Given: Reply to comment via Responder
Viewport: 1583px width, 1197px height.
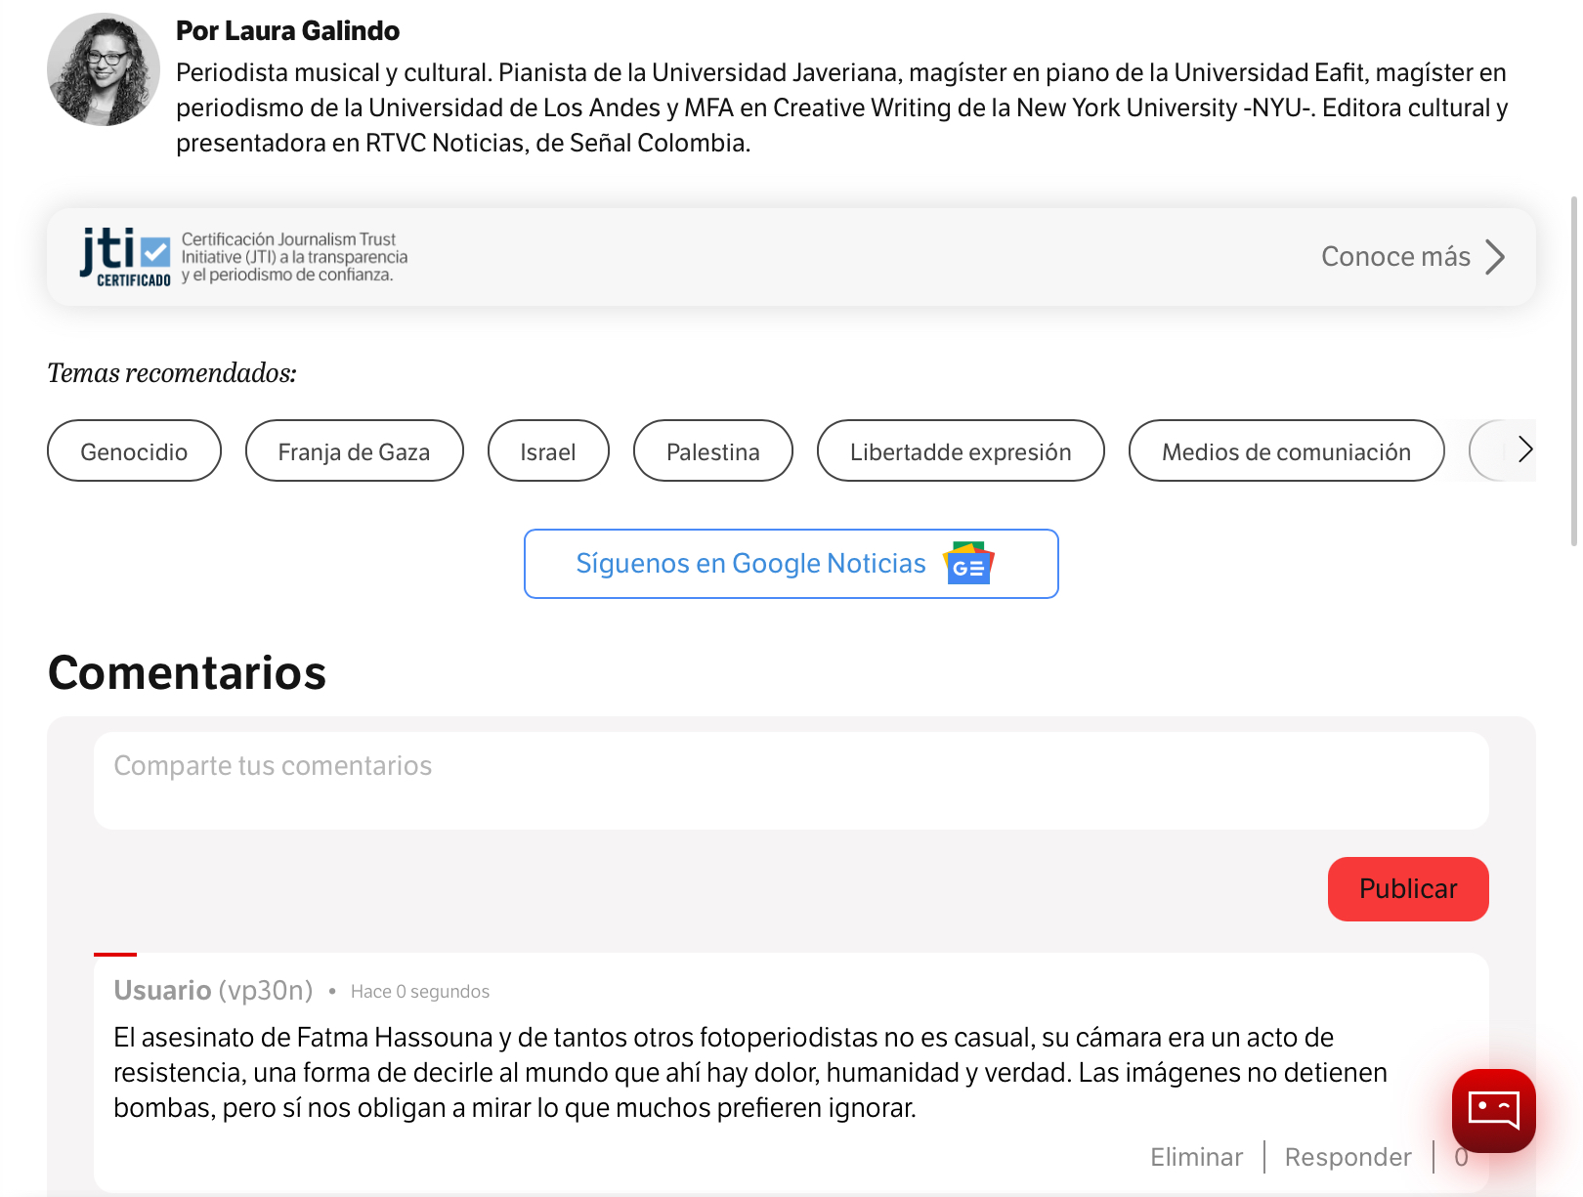Looking at the screenshot, I should tap(1348, 1157).
